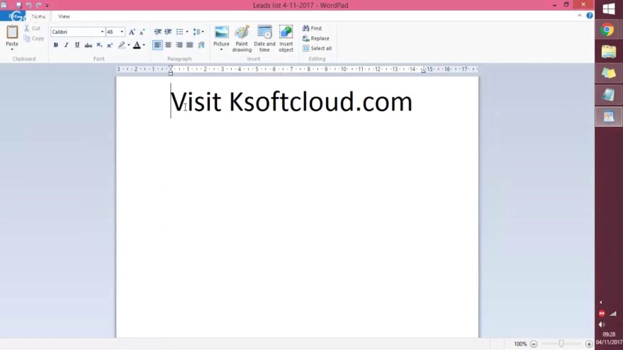Click the Replace button
This screenshot has height=350, width=623.
pos(316,38)
